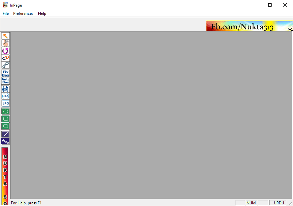Select the orange arrow pointer tool
Image resolution: width=293 pixels, height=206 pixels.
(x=6, y=36)
